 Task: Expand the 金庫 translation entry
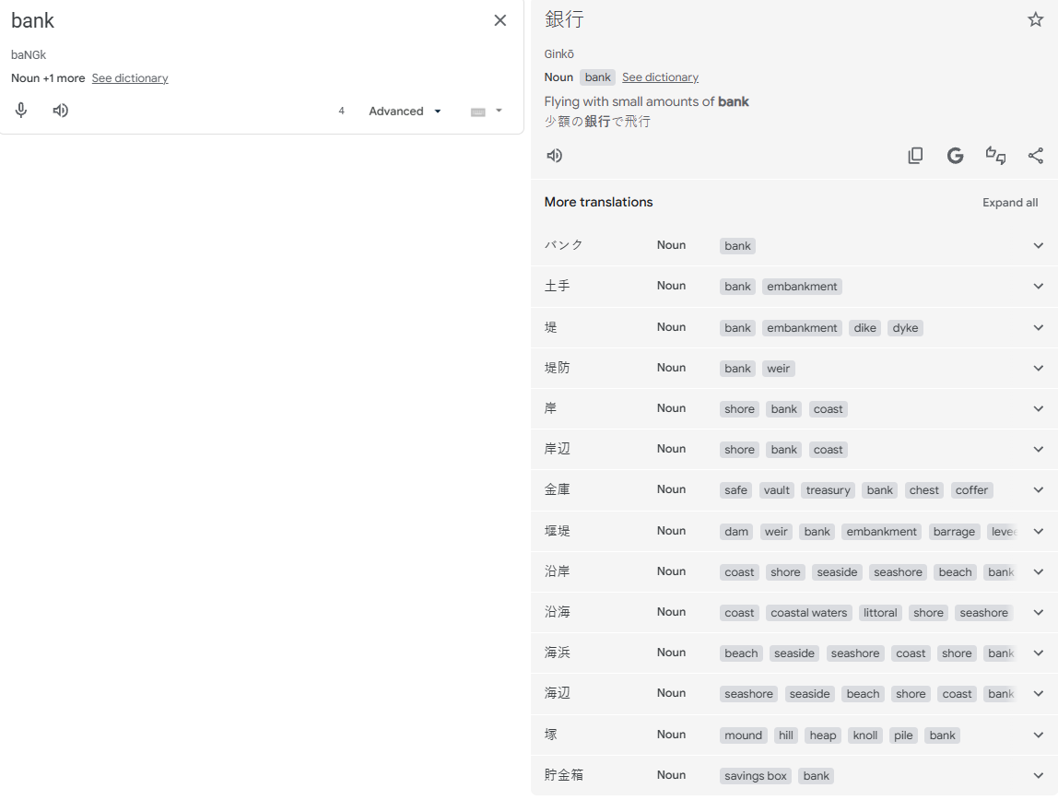tap(1038, 490)
